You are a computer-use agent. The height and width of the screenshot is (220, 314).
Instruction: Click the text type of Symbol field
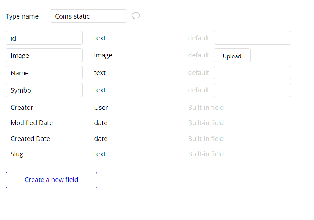click(100, 90)
